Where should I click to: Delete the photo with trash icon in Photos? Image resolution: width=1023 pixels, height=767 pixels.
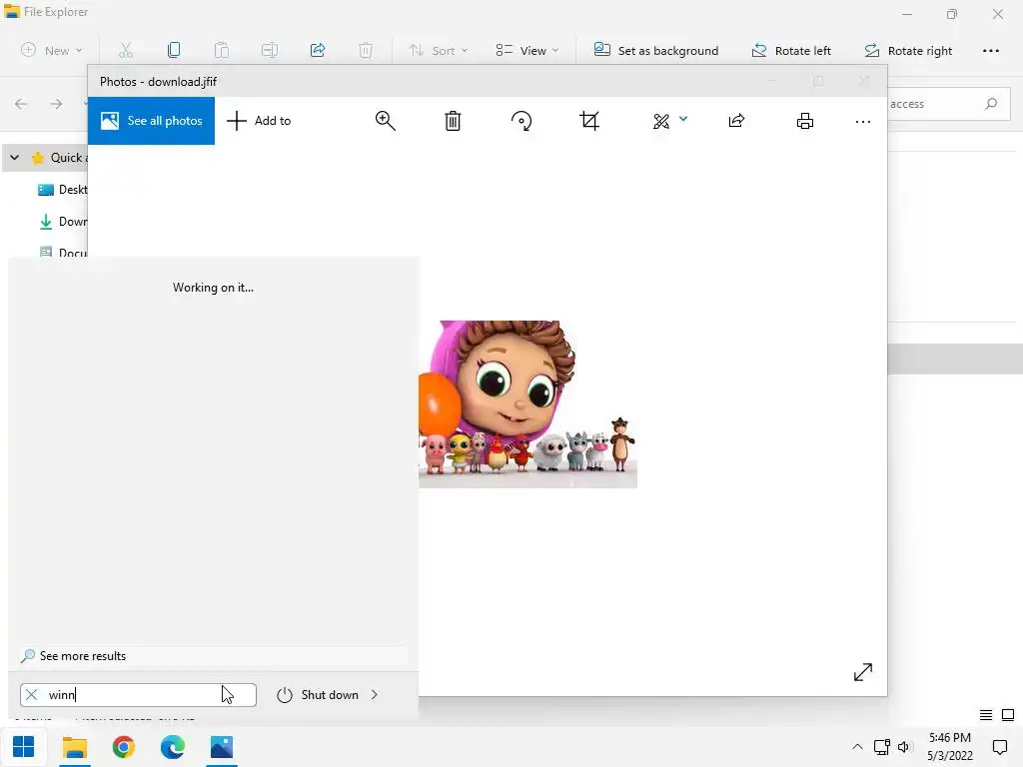pyautogui.click(x=453, y=121)
